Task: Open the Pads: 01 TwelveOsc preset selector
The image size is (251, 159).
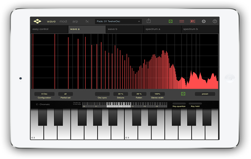Action: coord(118,21)
